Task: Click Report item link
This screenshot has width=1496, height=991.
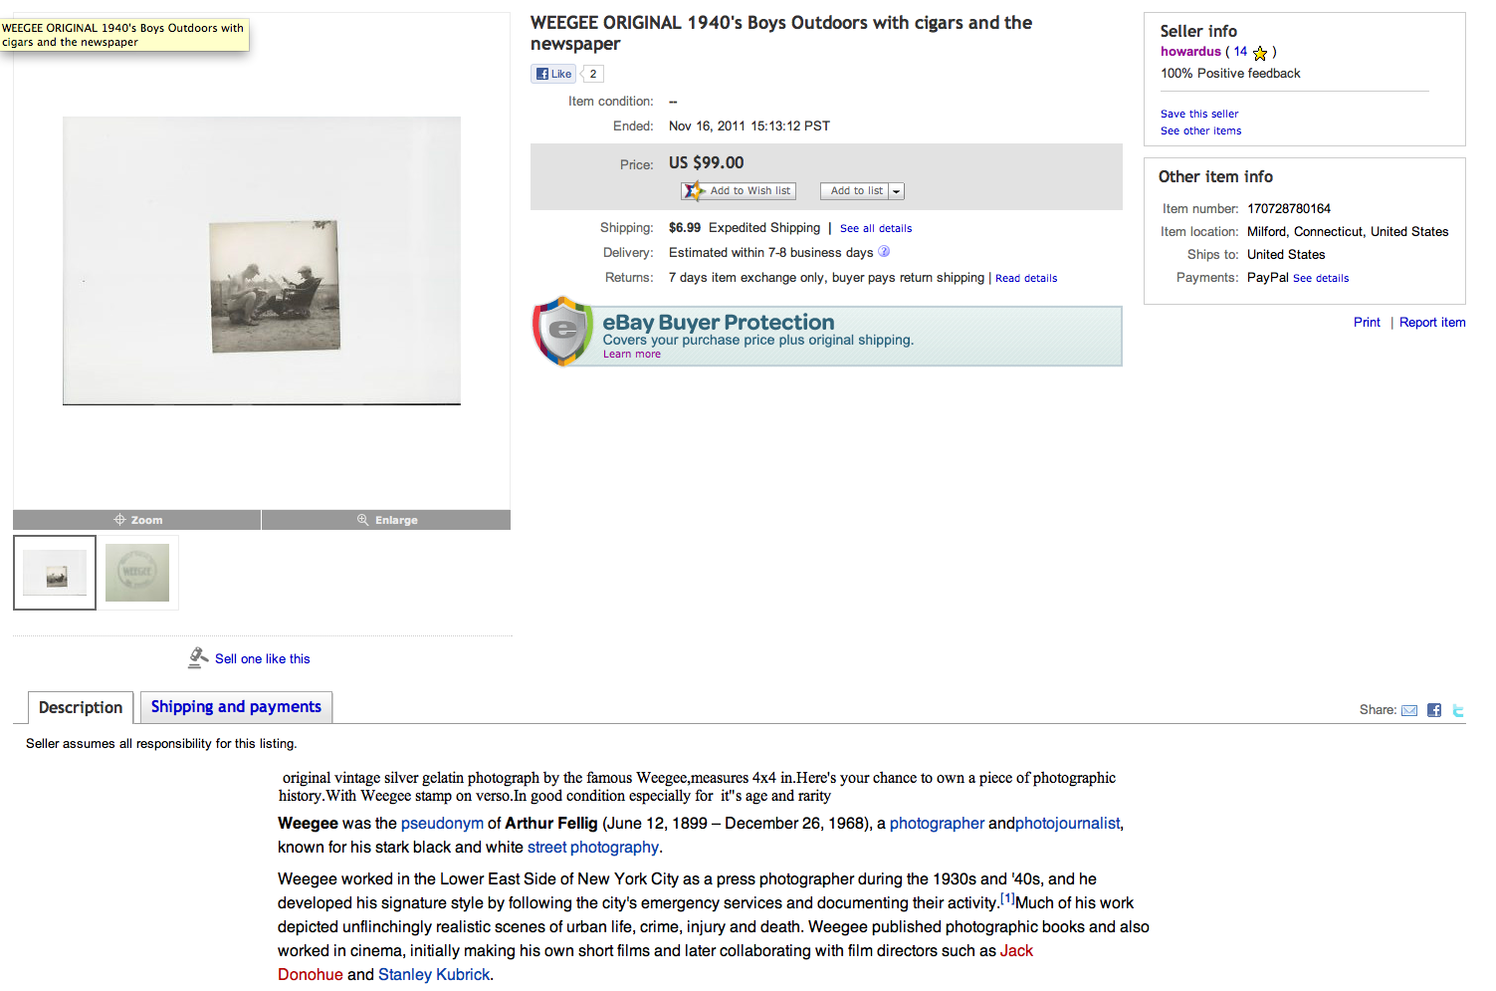Action: coord(1432,322)
